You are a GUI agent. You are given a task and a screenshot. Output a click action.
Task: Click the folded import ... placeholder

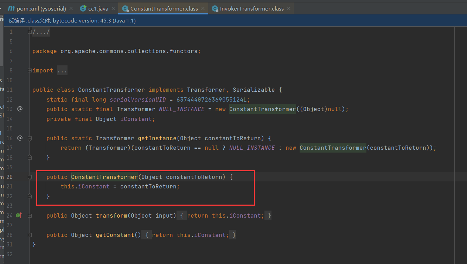[62, 71]
